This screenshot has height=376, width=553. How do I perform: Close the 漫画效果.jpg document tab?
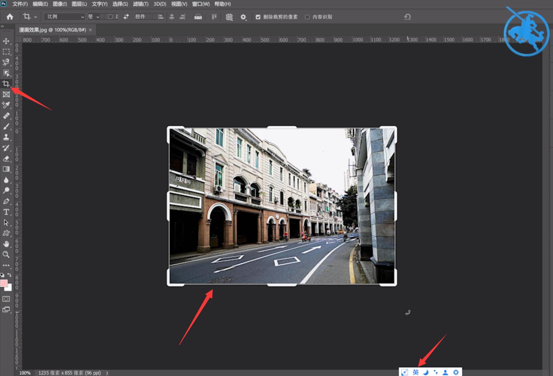tap(90, 30)
